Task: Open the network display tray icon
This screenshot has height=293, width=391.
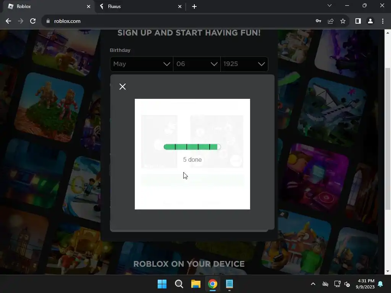Action: [x=337, y=284]
